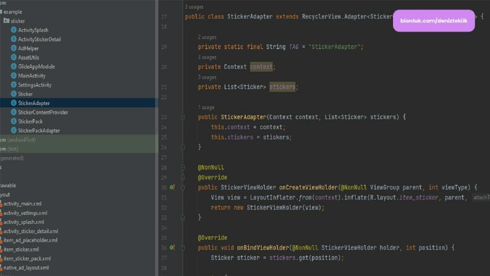This screenshot has width=490, height=276.
Task: Open ActivitySplash class in project tree
Action: 33,30
